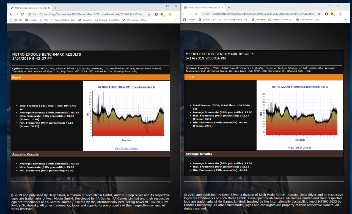Open TSS bookmark in left window
This screenshot has width=352, height=214.
[44, 20]
